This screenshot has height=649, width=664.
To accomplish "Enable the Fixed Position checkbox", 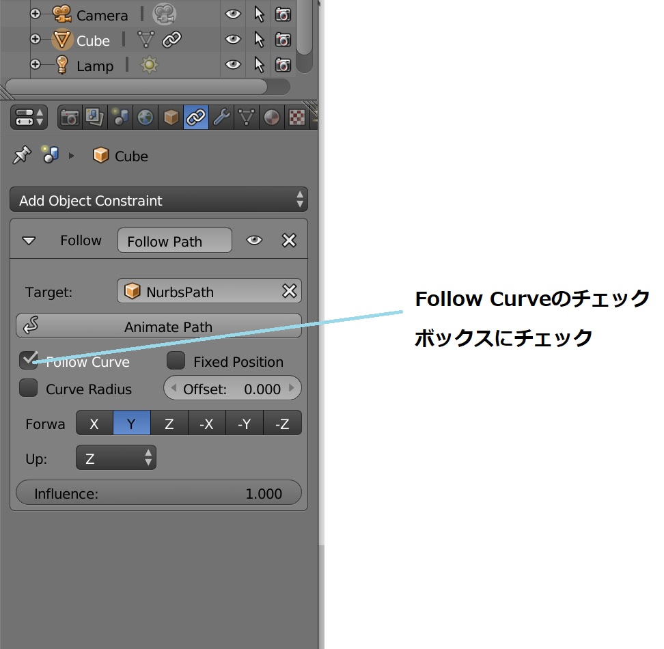I will coord(176,361).
